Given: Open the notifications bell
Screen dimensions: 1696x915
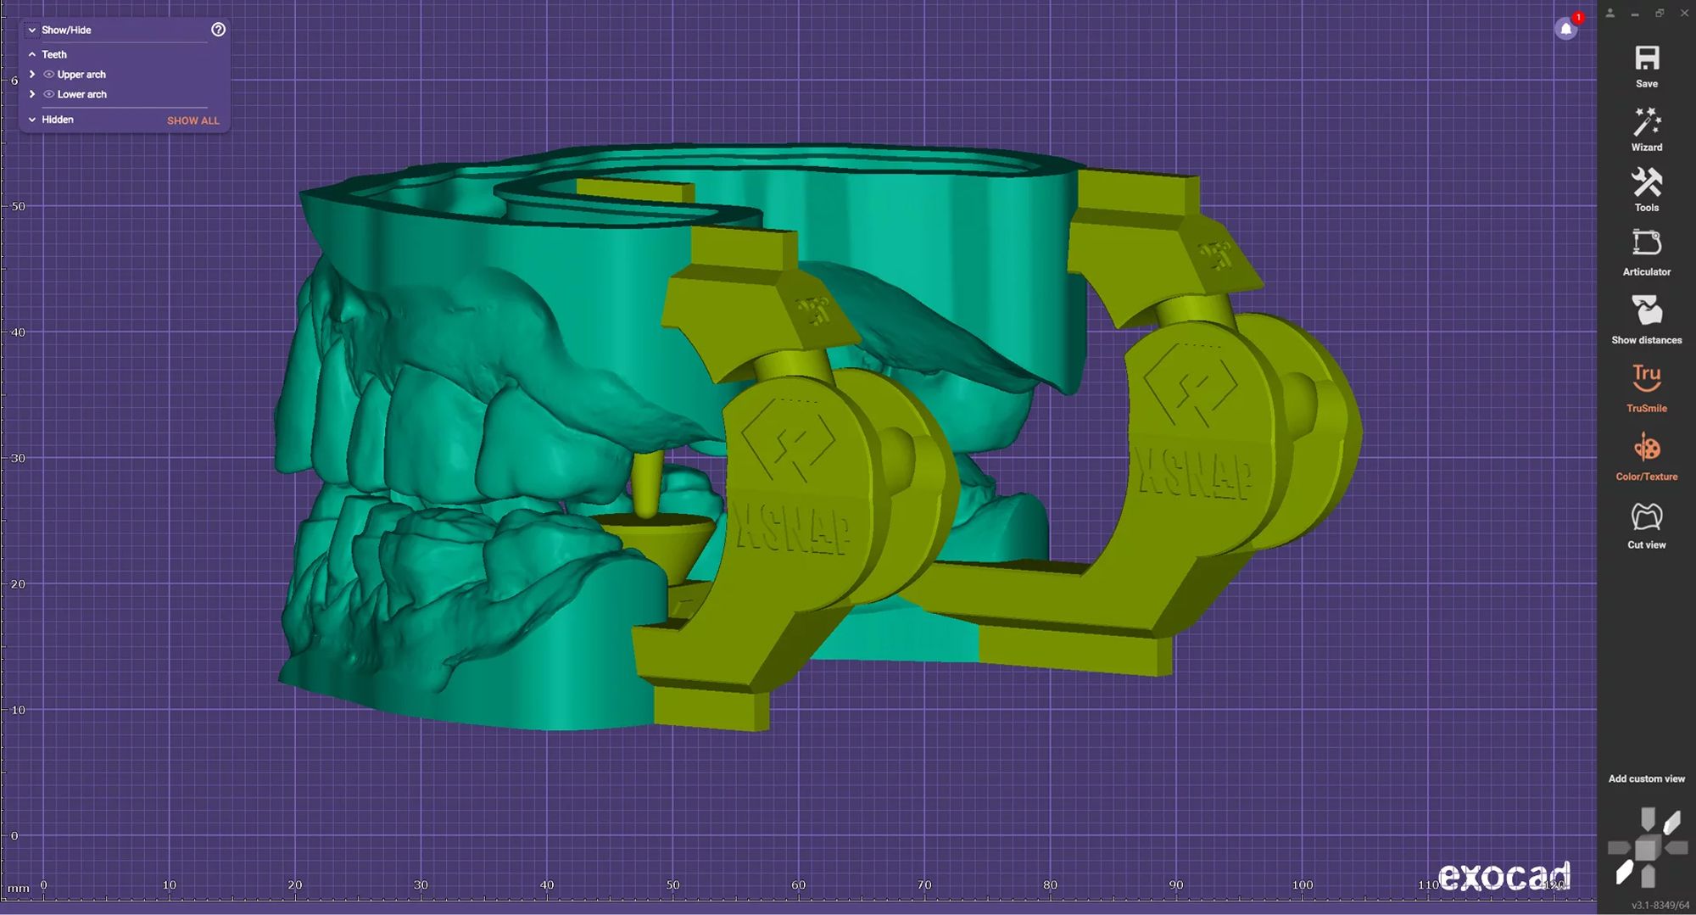Looking at the screenshot, I should click(1566, 29).
